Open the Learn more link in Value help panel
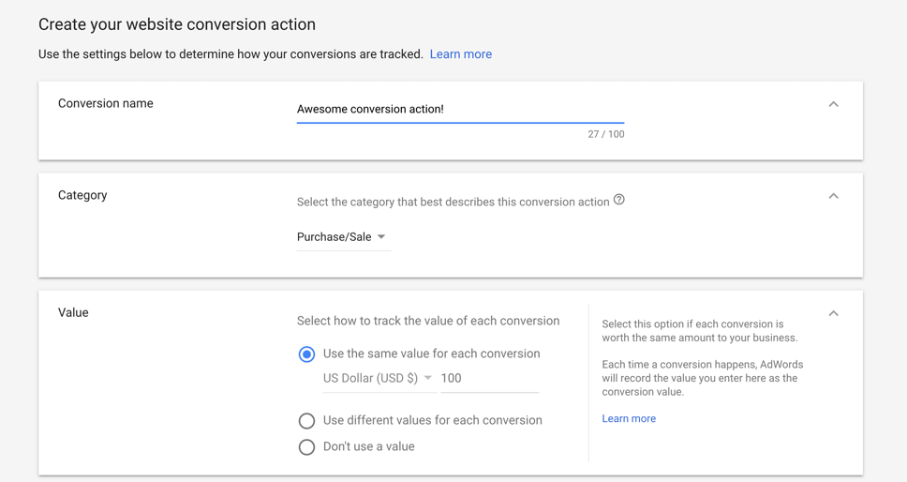Screen dimensions: 907x482 (x=629, y=418)
